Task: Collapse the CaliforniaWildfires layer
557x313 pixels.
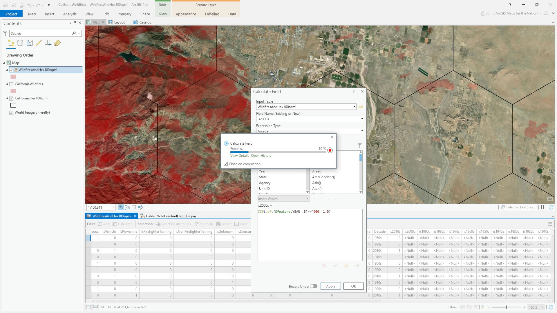Action: click(7, 84)
